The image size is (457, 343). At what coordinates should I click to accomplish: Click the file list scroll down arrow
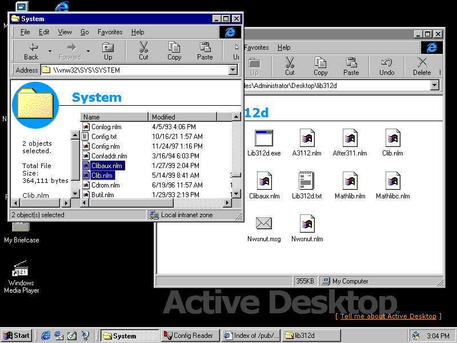click(x=236, y=194)
